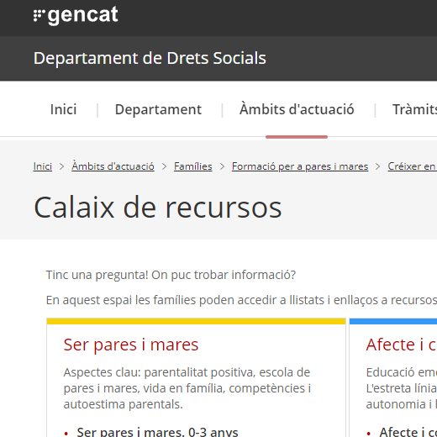437x437 pixels.
Task: Open the Afecte i c... card heading
Action: tap(402, 345)
